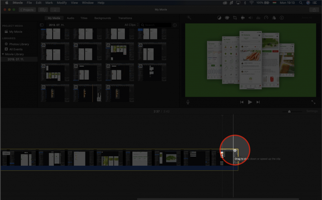Click the voiceover microphone button
Screen dimensions: 322x200
click(x=188, y=102)
